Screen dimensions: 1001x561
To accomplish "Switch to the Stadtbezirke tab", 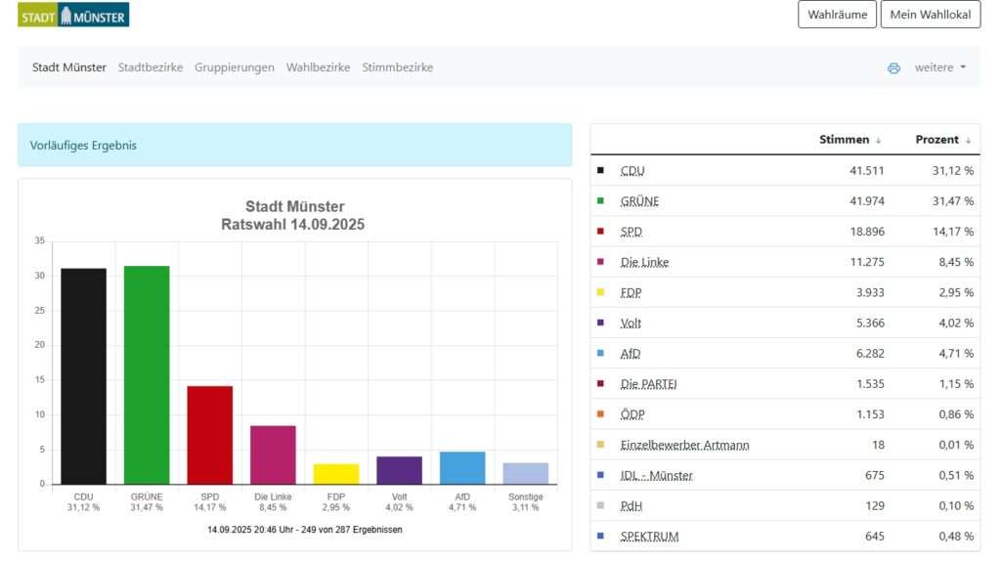I will [x=151, y=67].
